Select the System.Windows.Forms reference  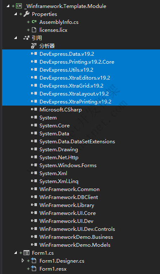(x=68, y=165)
